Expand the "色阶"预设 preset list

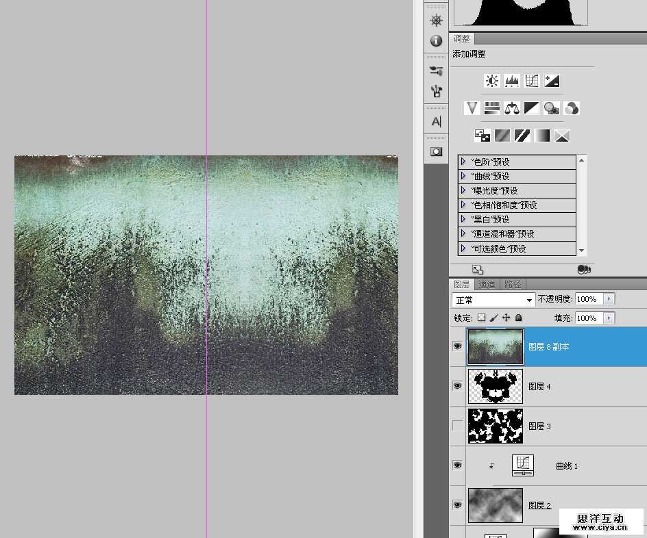pos(464,162)
